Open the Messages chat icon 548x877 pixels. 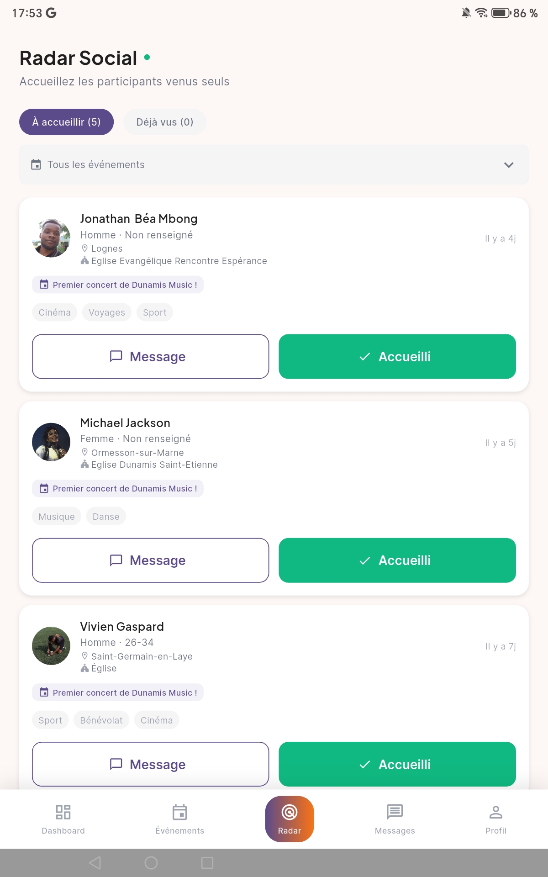(x=394, y=813)
